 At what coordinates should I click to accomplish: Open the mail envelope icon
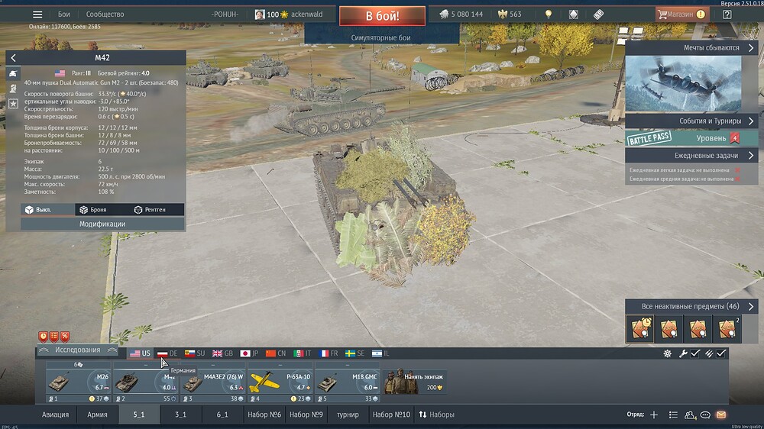tap(721, 415)
